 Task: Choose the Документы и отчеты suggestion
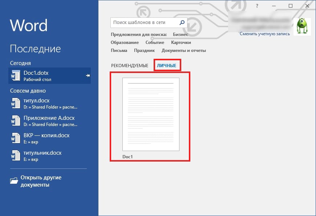tap(183, 50)
